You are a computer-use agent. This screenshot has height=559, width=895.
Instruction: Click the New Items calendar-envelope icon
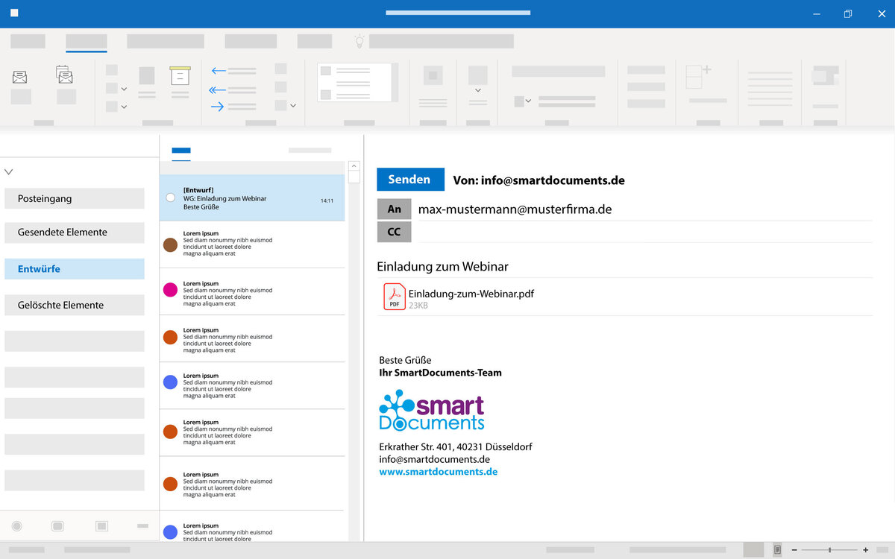(x=65, y=75)
